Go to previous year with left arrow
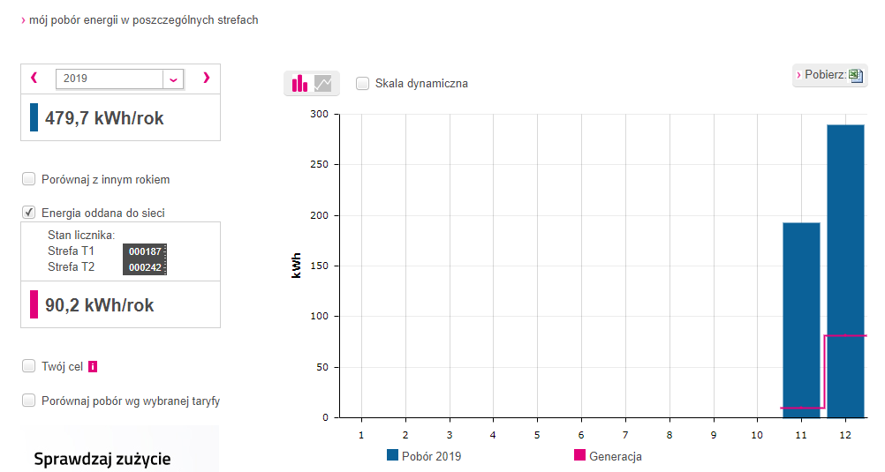Screen dimensions: 885x472 coord(34,78)
